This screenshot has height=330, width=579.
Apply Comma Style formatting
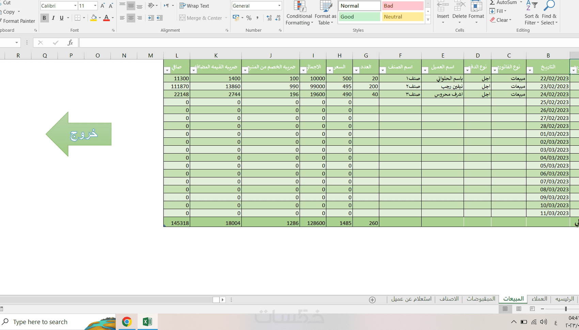pyautogui.click(x=257, y=18)
